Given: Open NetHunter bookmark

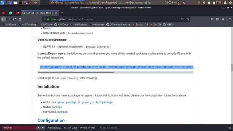Looking at the screenshot, I should click(x=96, y=24).
